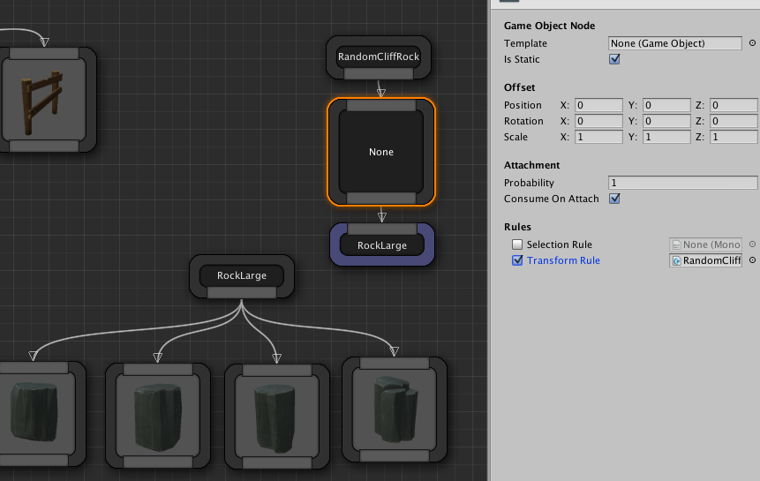Image resolution: width=760 pixels, height=481 pixels.
Task: Select the purple RockLarge emitter node
Action: 381,244
